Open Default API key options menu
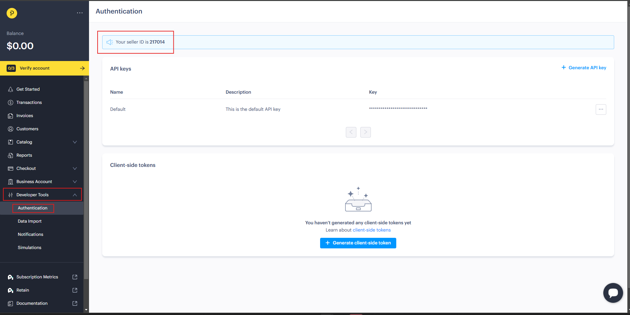Viewport: 630px width, 315px height. [x=601, y=109]
